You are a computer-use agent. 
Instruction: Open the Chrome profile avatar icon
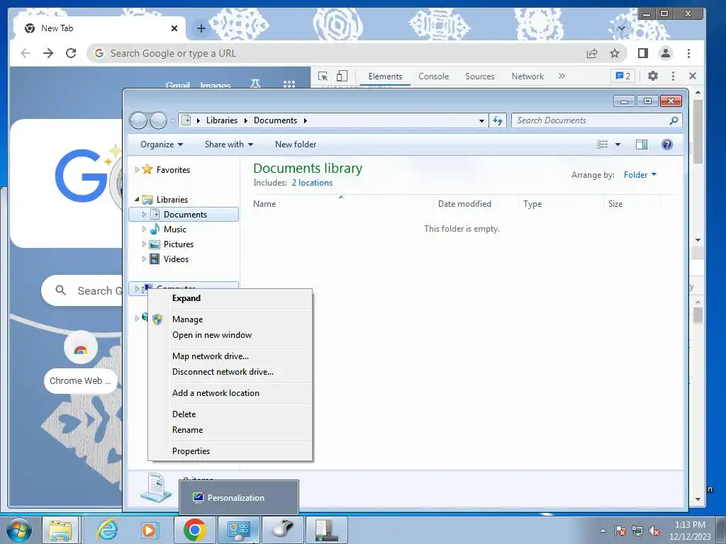(665, 53)
